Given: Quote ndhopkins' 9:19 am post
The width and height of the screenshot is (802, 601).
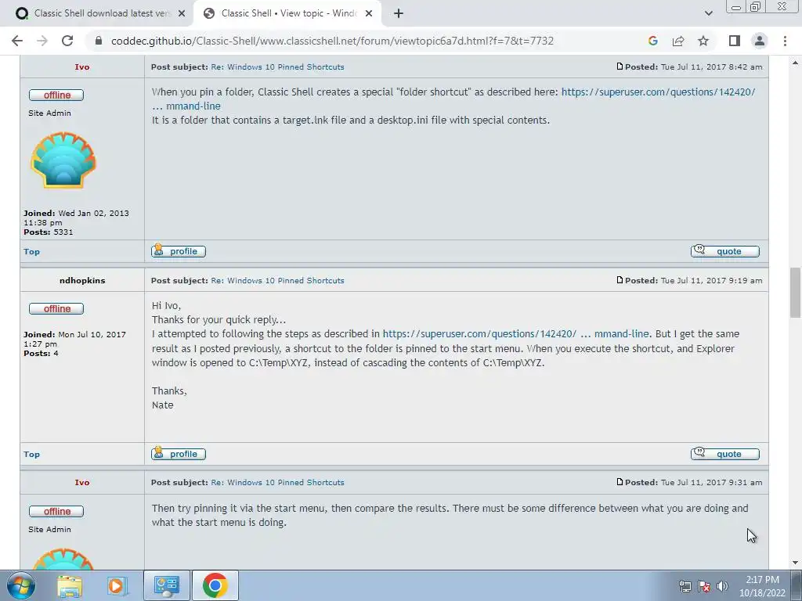Looking at the screenshot, I should (x=724, y=454).
